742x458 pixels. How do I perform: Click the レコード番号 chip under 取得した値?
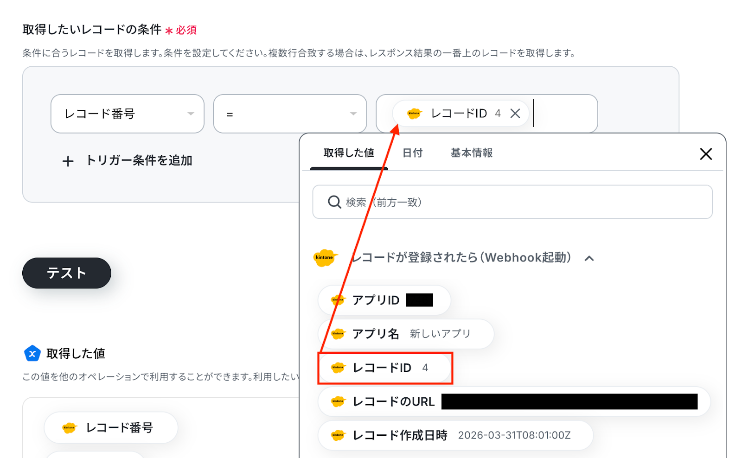coord(111,427)
